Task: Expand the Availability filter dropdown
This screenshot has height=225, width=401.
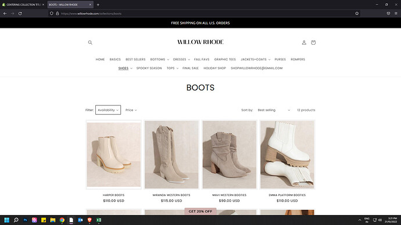Action: [x=108, y=110]
